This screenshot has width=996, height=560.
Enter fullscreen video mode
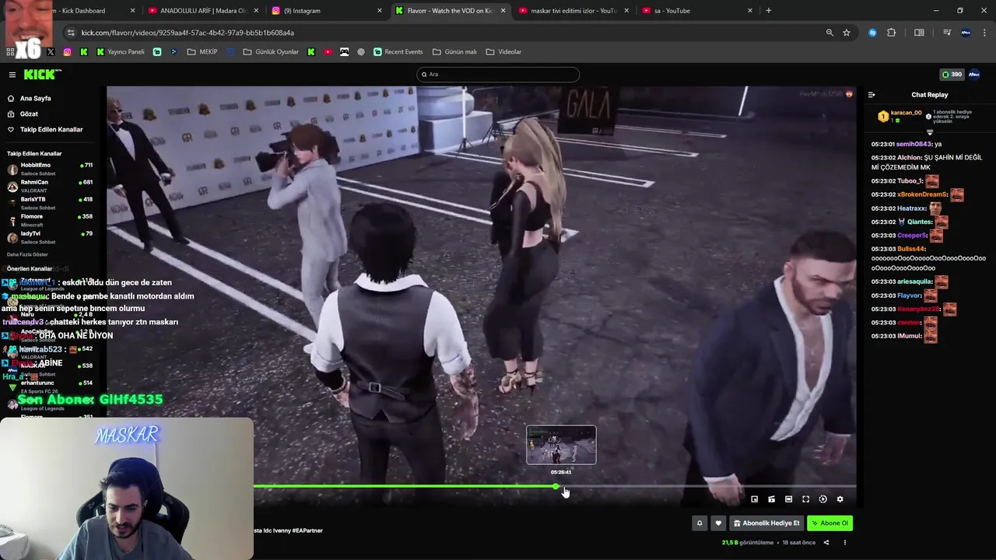(805, 499)
